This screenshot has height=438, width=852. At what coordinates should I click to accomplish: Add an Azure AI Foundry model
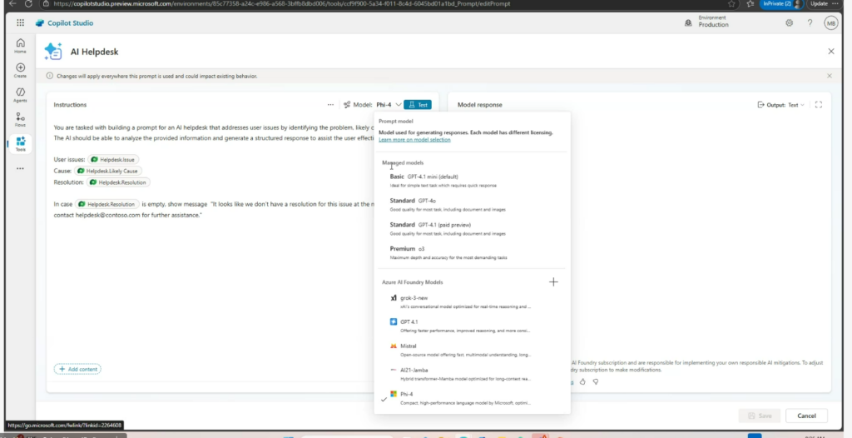[553, 281]
